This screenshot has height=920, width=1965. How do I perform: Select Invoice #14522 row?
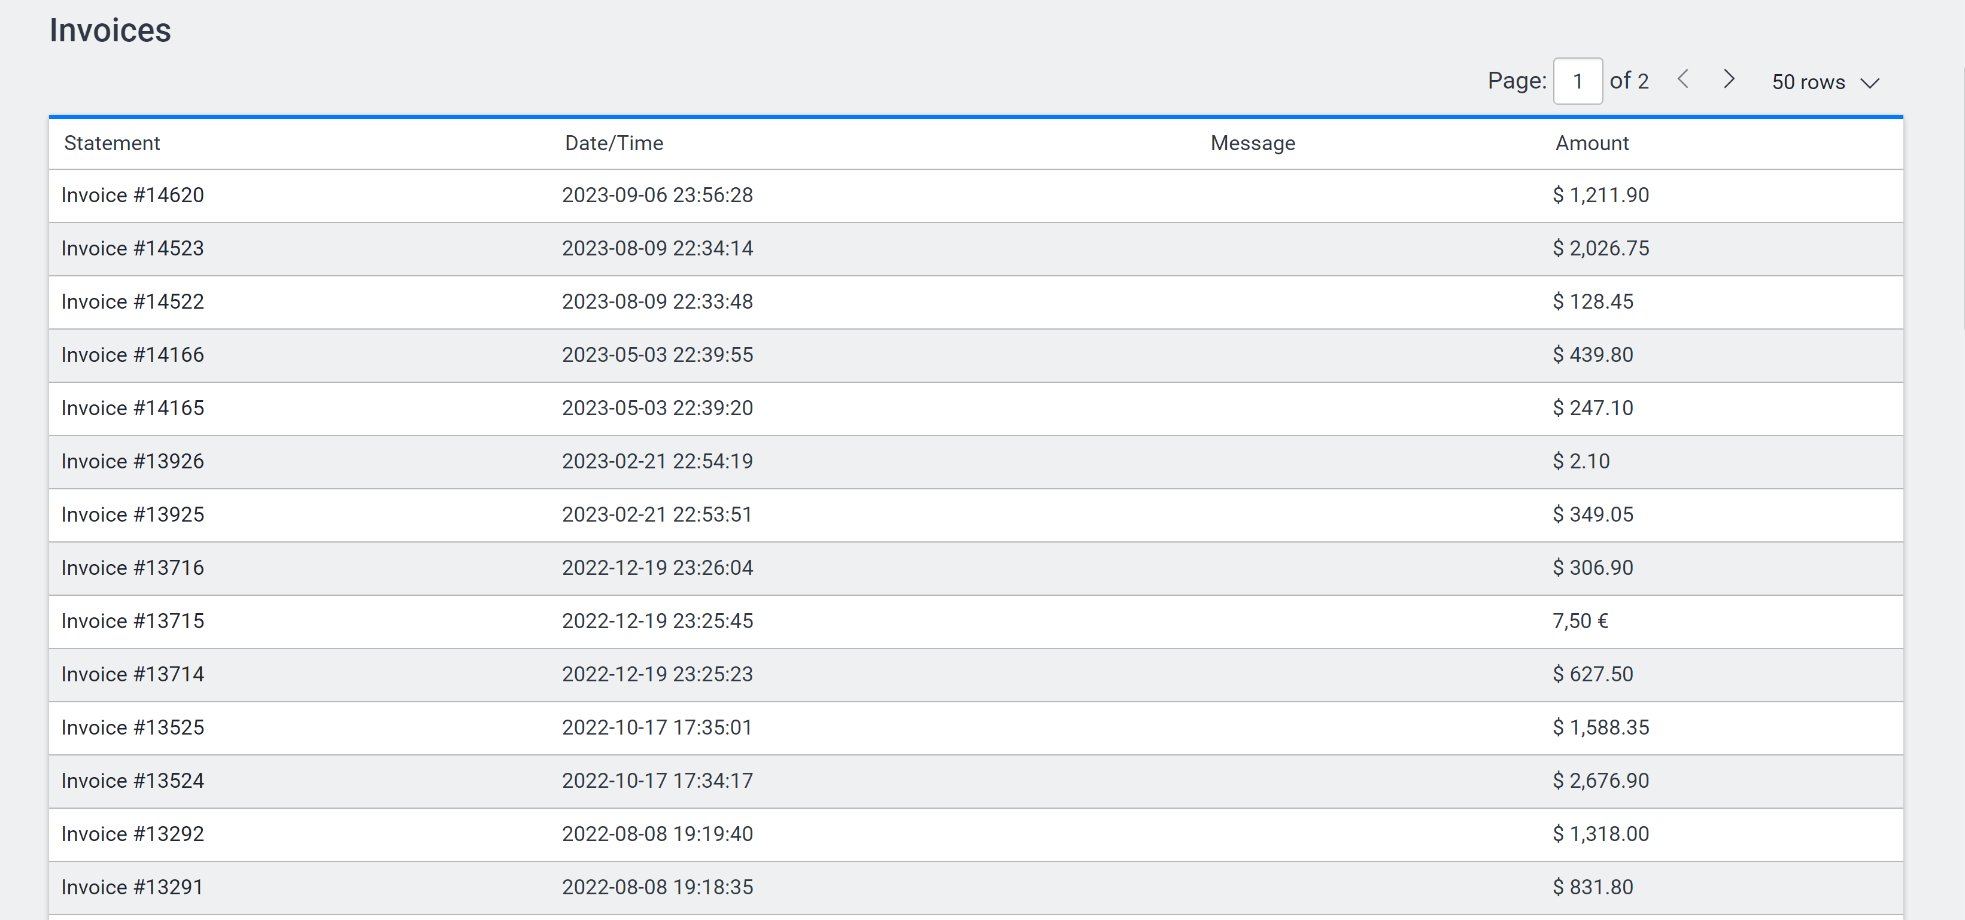[133, 303]
